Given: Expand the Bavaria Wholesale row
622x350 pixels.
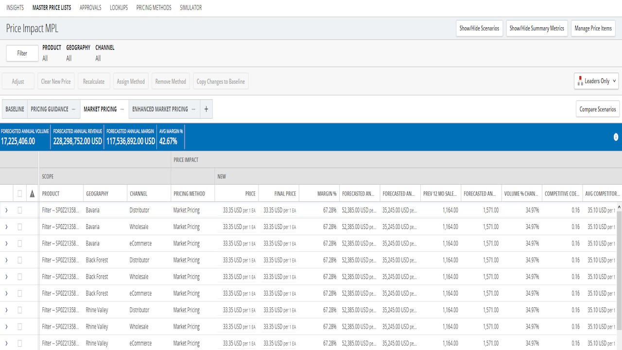Looking at the screenshot, I should click(x=6, y=227).
